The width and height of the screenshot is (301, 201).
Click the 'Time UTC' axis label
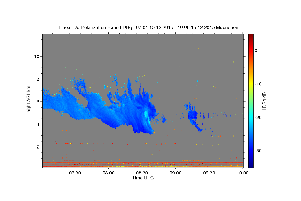click(143, 178)
